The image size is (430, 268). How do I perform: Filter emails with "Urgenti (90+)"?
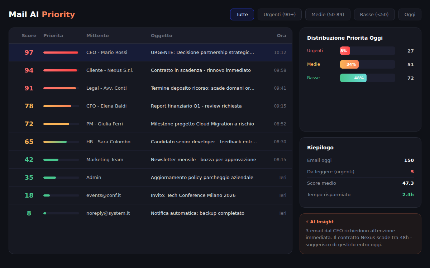(279, 14)
